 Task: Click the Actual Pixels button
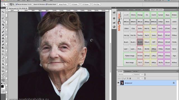[x=63, y=4]
